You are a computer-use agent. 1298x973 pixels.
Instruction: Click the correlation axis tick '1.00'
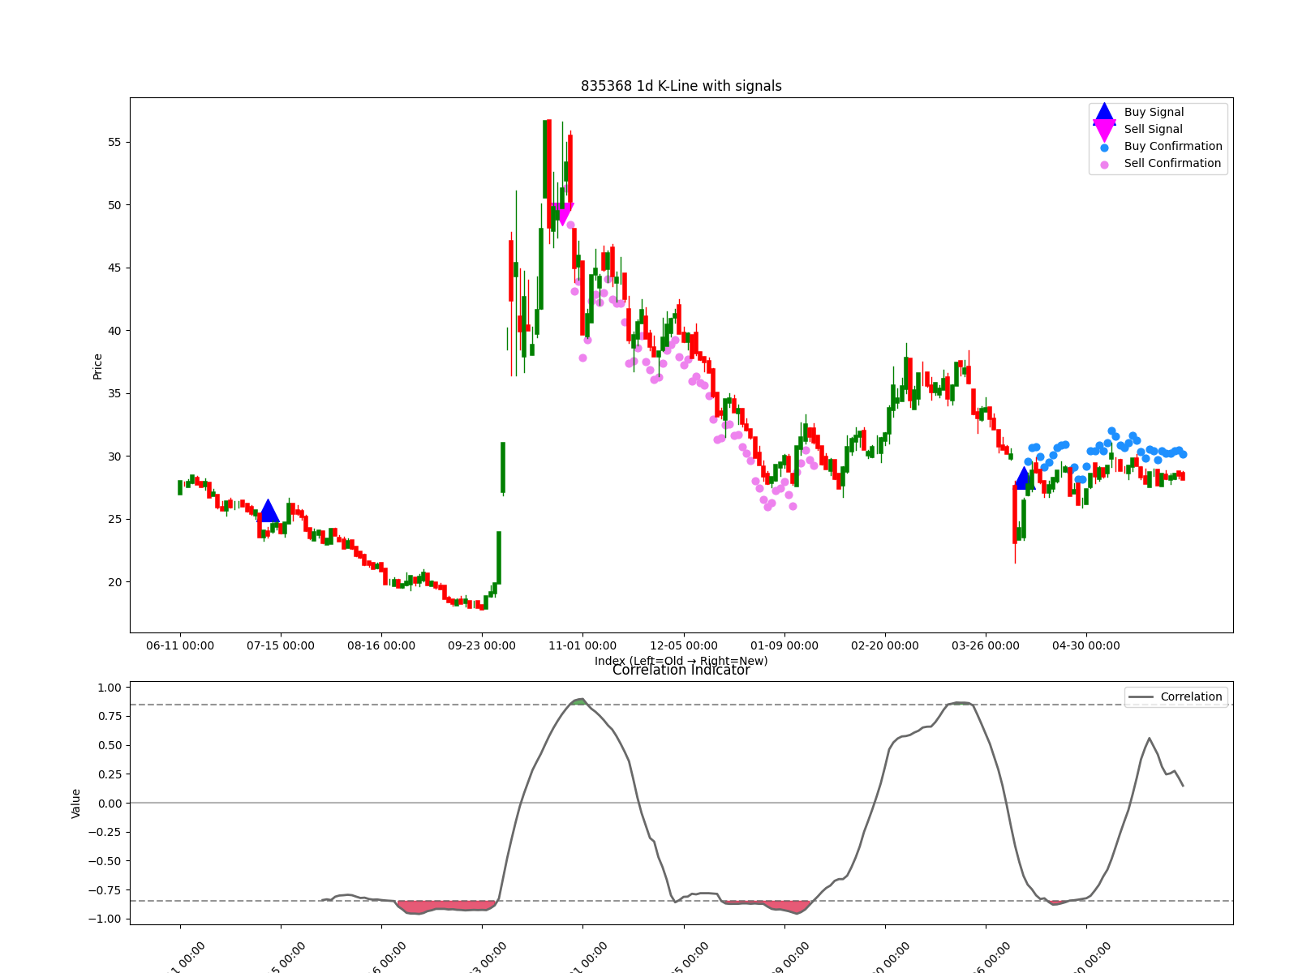pos(109,688)
